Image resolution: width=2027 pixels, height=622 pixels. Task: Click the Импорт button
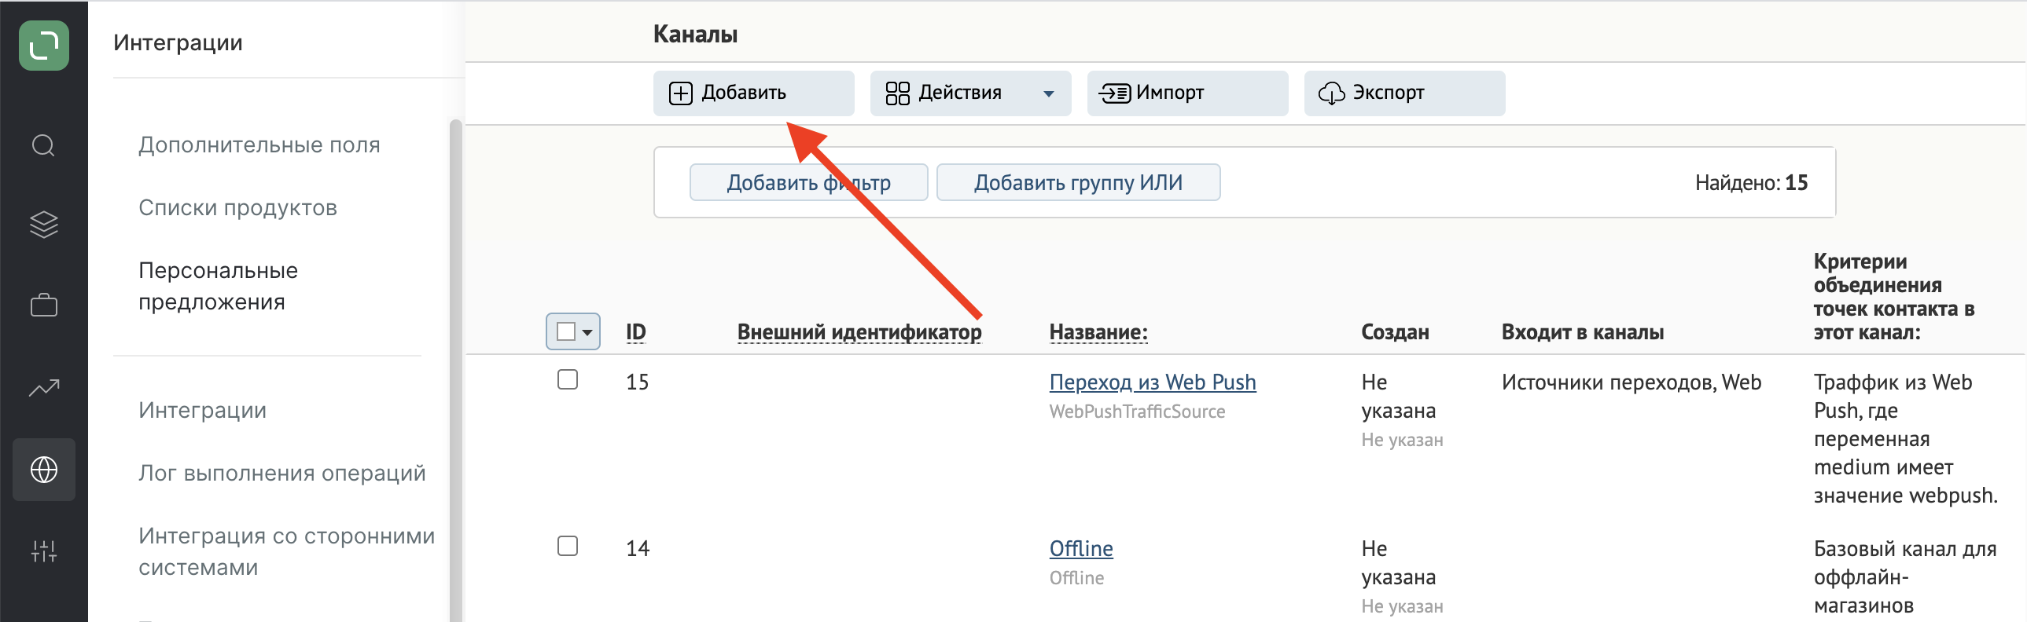click(x=1187, y=93)
